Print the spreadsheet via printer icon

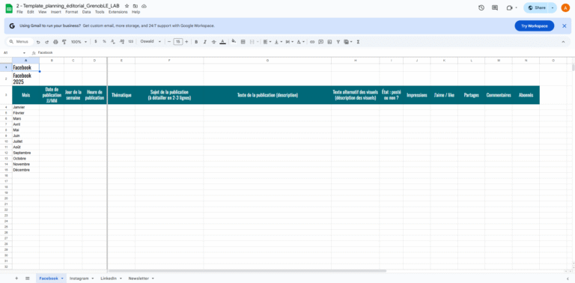55,42
